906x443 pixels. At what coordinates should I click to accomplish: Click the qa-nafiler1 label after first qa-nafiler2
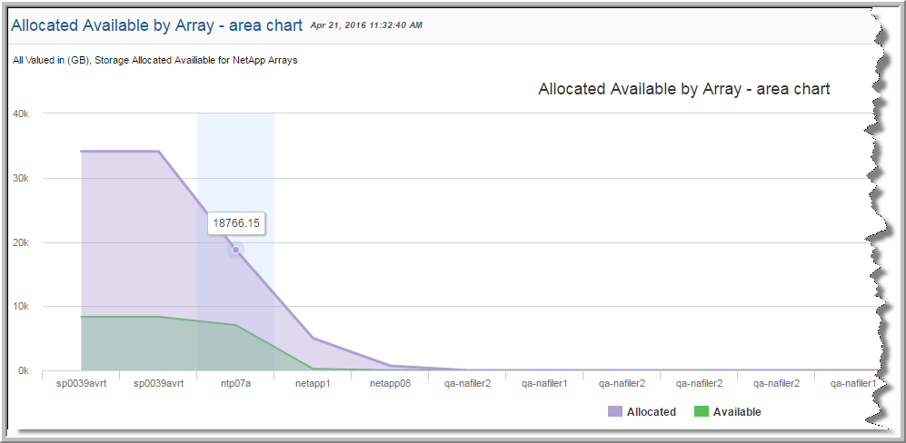click(544, 383)
